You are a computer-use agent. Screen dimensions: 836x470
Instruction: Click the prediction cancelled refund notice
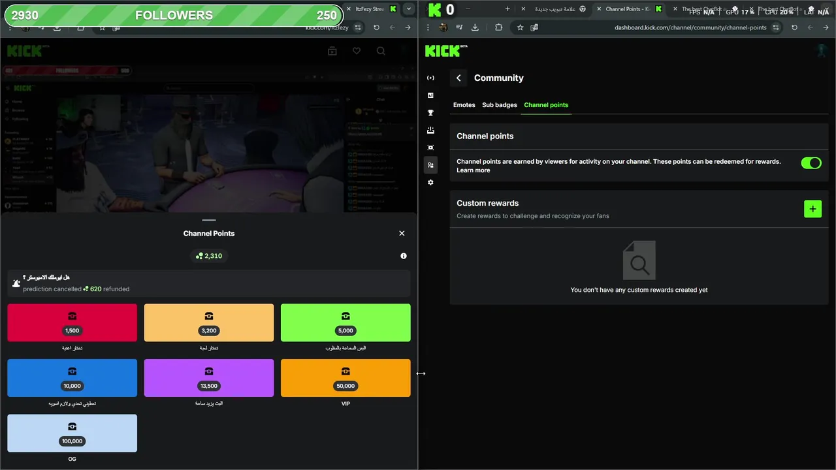(x=209, y=283)
